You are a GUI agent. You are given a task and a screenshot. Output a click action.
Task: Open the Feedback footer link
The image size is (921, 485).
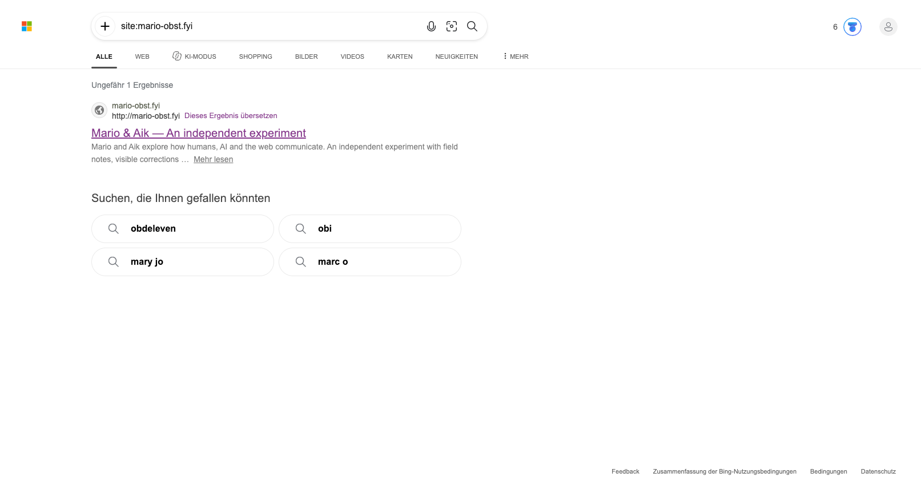pos(625,471)
